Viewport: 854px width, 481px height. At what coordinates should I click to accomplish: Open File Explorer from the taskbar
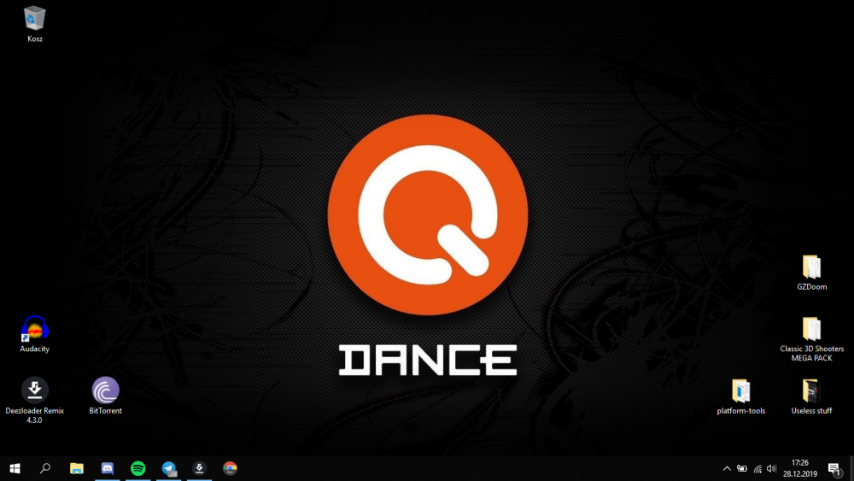77,468
